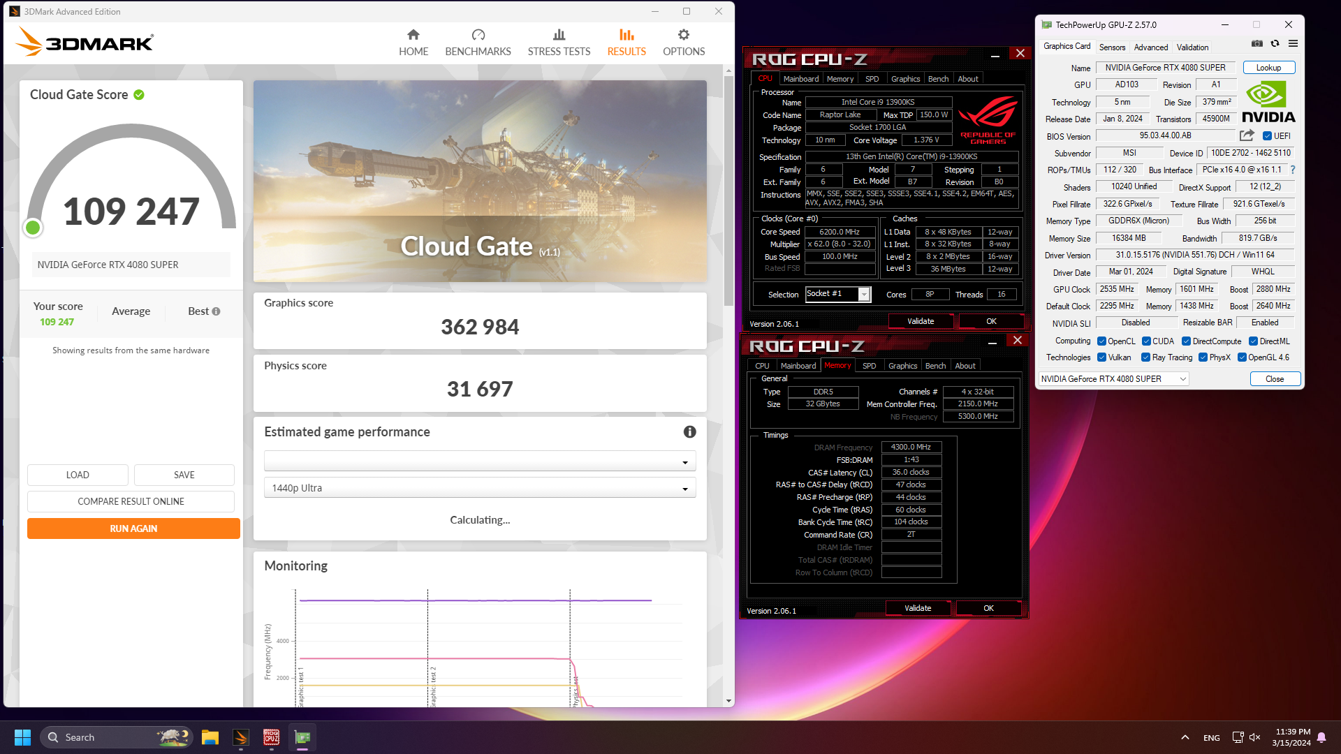Open the Advanced tab in GPU-Z
The height and width of the screenshot is (754, 1341).
[1150, 47]
